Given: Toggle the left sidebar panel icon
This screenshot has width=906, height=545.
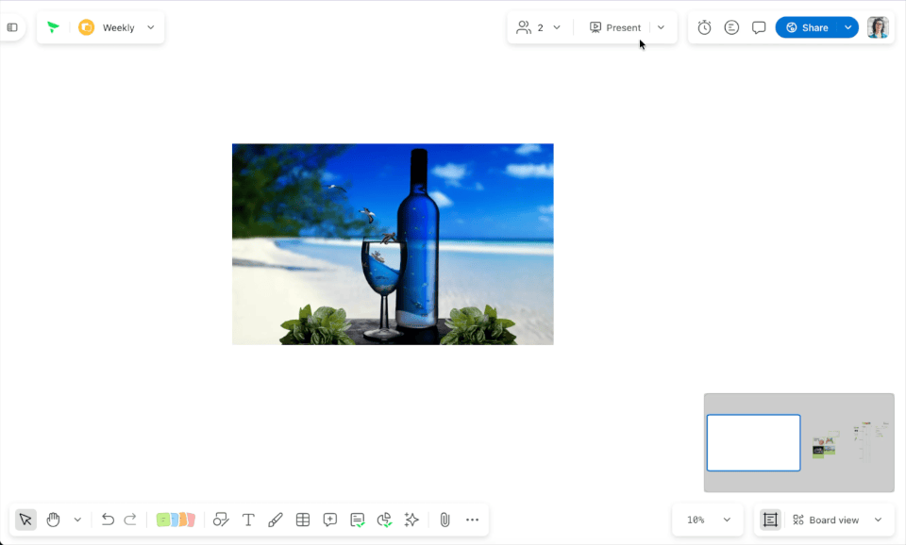Looking at the screenshot, I should pyautogui.click(x=12, y=27).
